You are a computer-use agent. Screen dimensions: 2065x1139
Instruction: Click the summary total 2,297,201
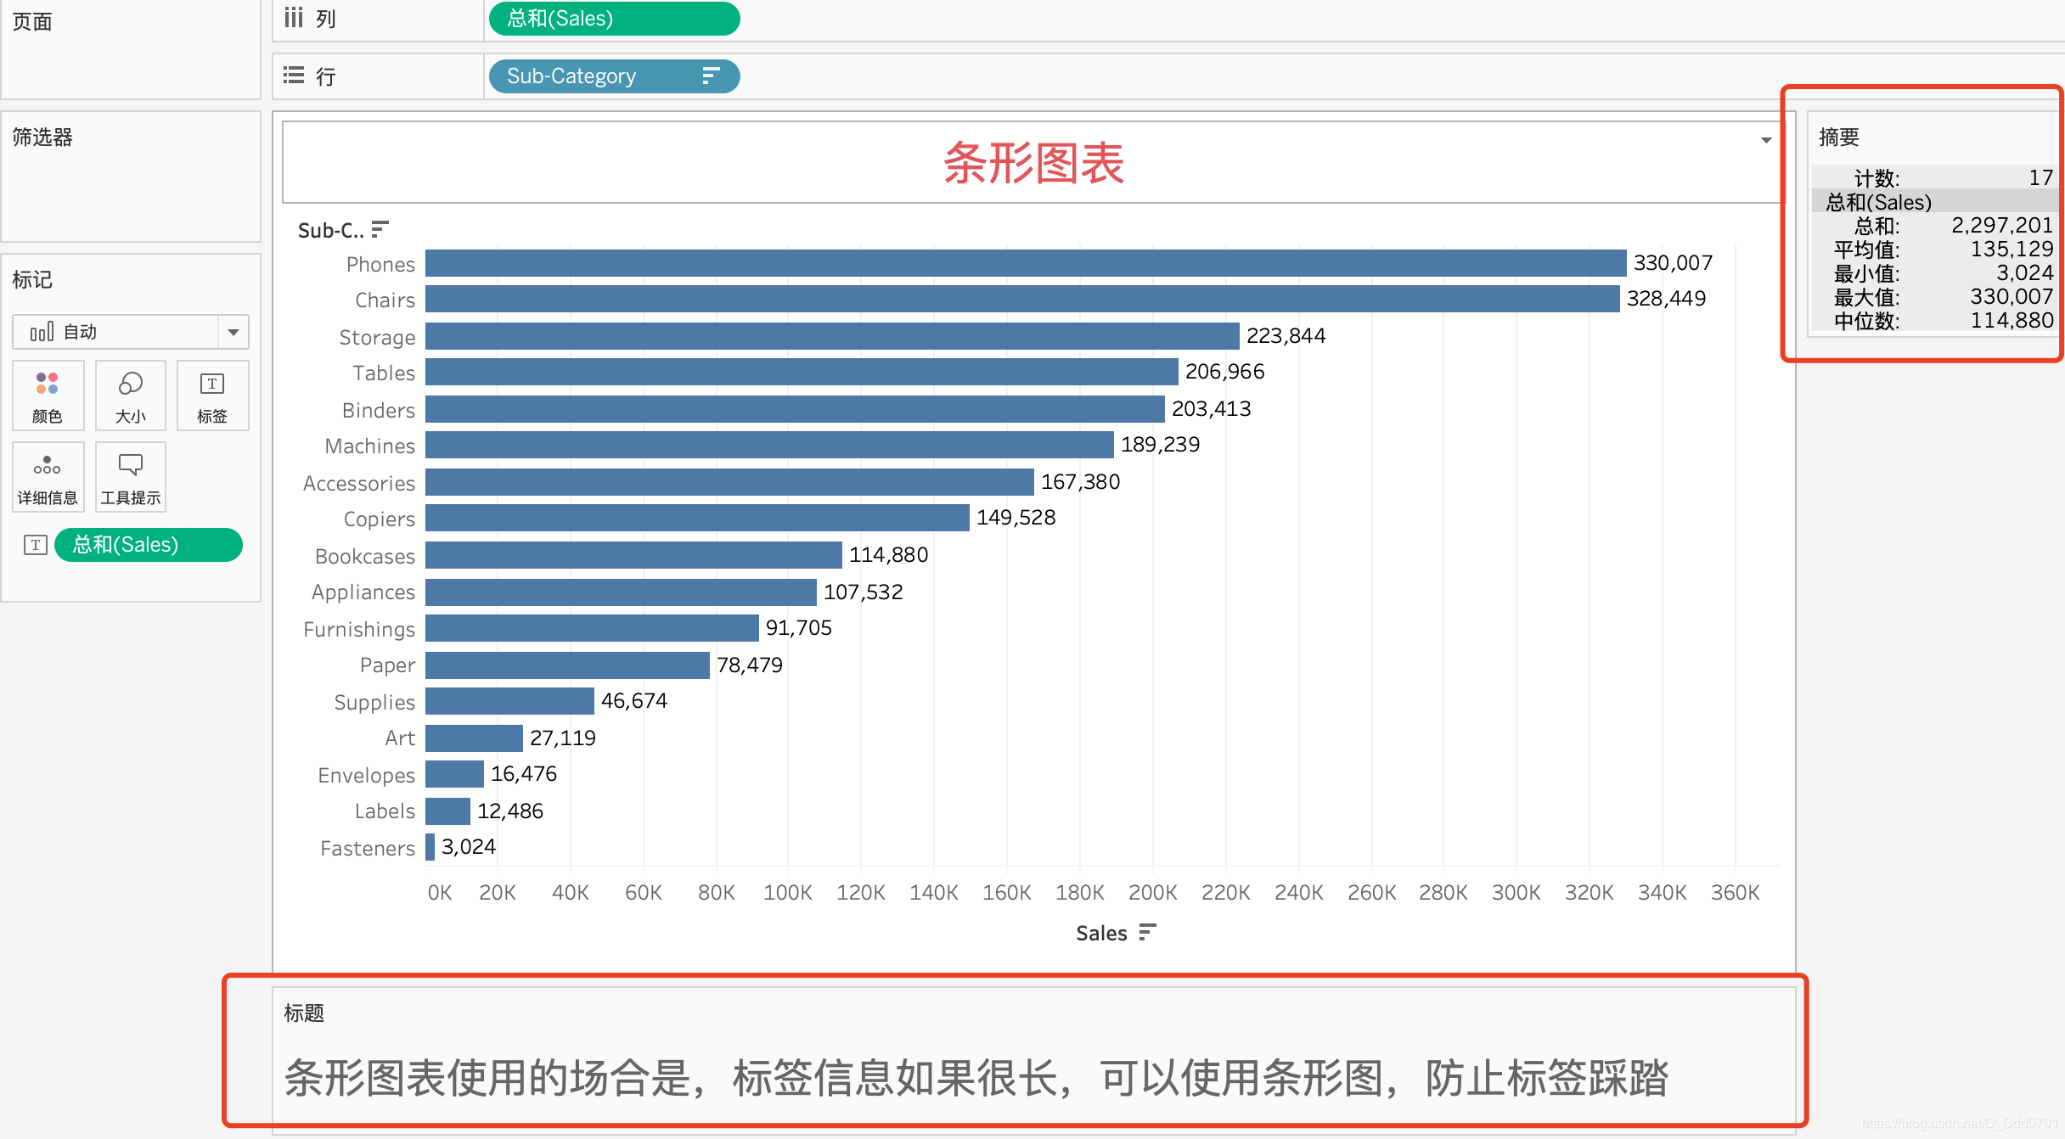[x=2001, y=225]
